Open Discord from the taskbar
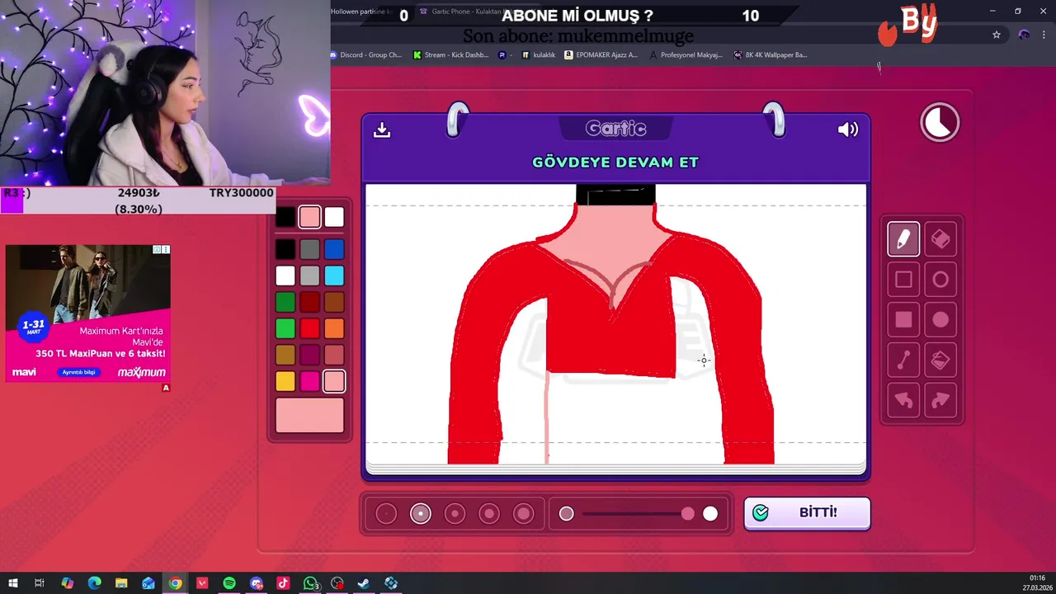Screen dimensions: 1056x594 click(257, 583)
